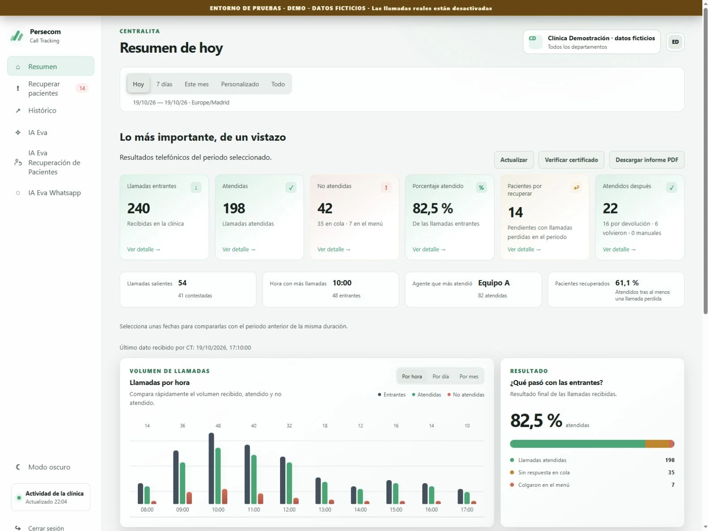Click the return-arrow icon on Pacientes por recuperar card
The height and width of the screenshot is (531, 709).
coord(577,188)
